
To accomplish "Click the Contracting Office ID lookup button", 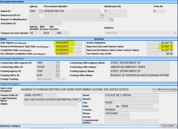I will point(58,67).
